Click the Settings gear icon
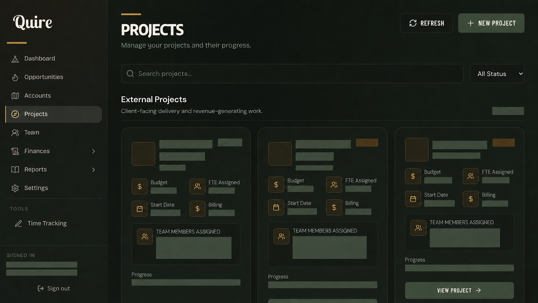538x303 pixels. pyautogui.click(x=15, y=188)
